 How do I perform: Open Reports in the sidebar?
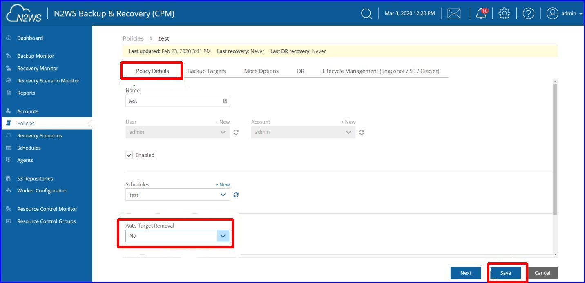coord(26,93)
